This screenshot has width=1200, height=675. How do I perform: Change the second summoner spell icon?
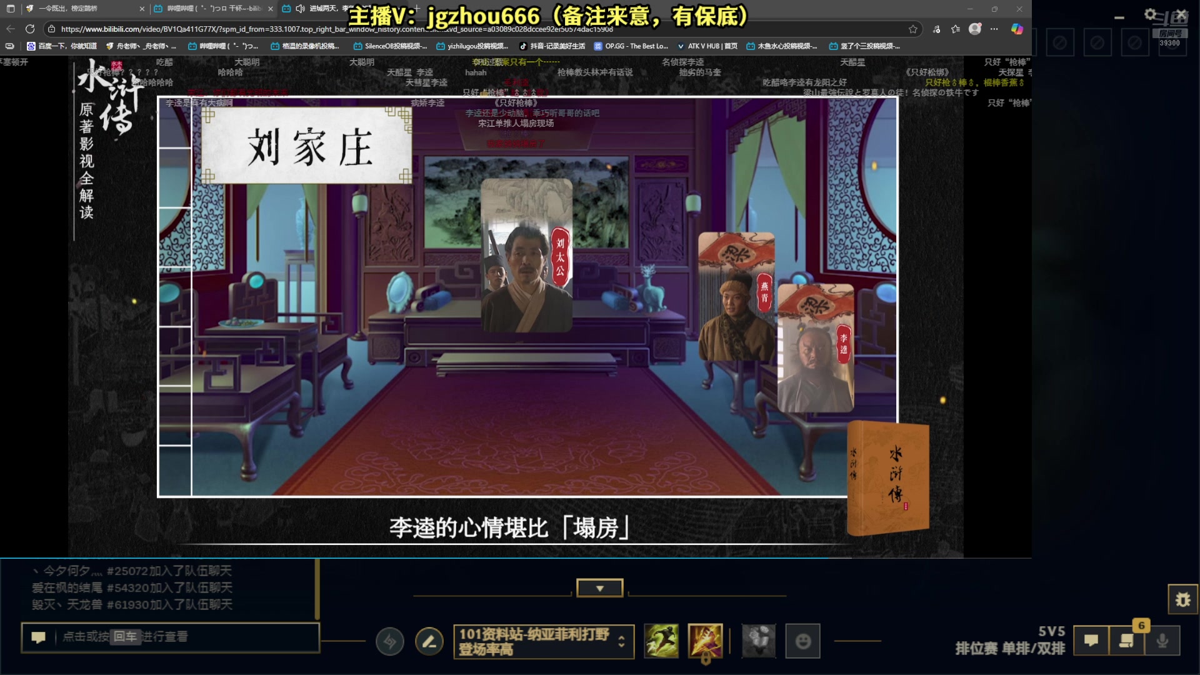pyautogui.click(x=705, y=641)
